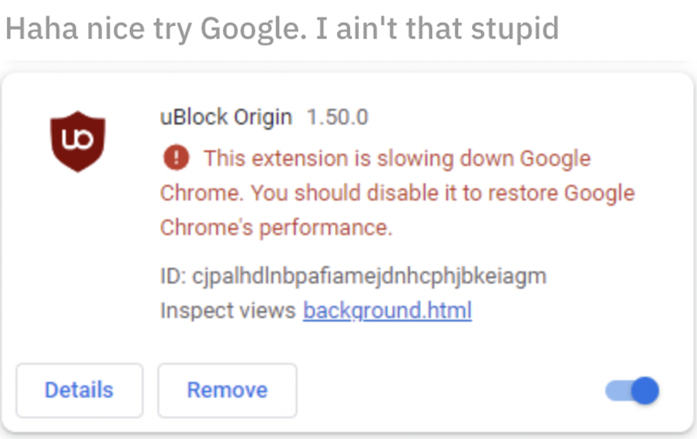Screen dimensions: 697x439
Task: Click the version number 1.50.0
Action: [x=337, y=117]
